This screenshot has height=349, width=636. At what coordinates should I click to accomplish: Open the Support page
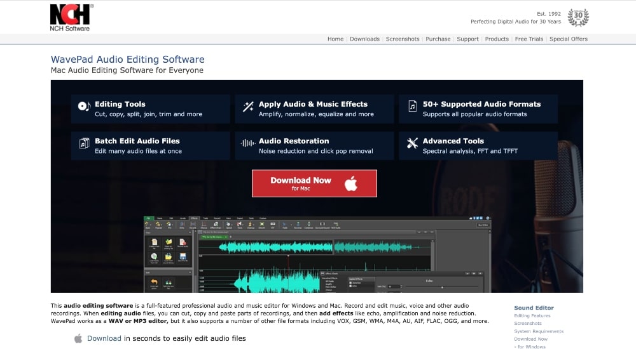click(467, 39)
